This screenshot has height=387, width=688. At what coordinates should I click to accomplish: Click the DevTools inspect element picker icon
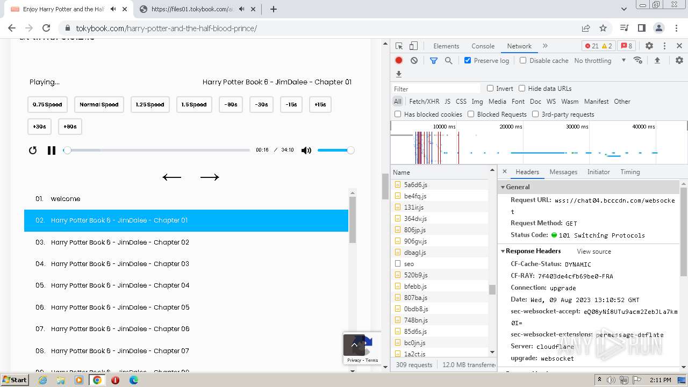399,46
